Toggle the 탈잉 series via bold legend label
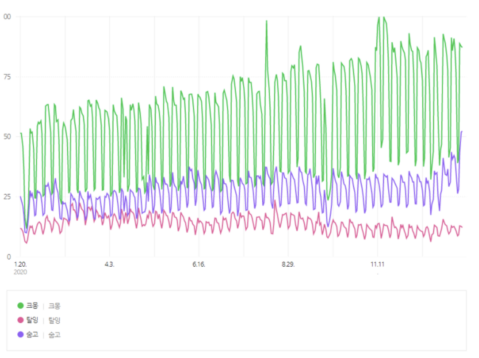Screen dimensions: 479x358 (x=32, y=320)
